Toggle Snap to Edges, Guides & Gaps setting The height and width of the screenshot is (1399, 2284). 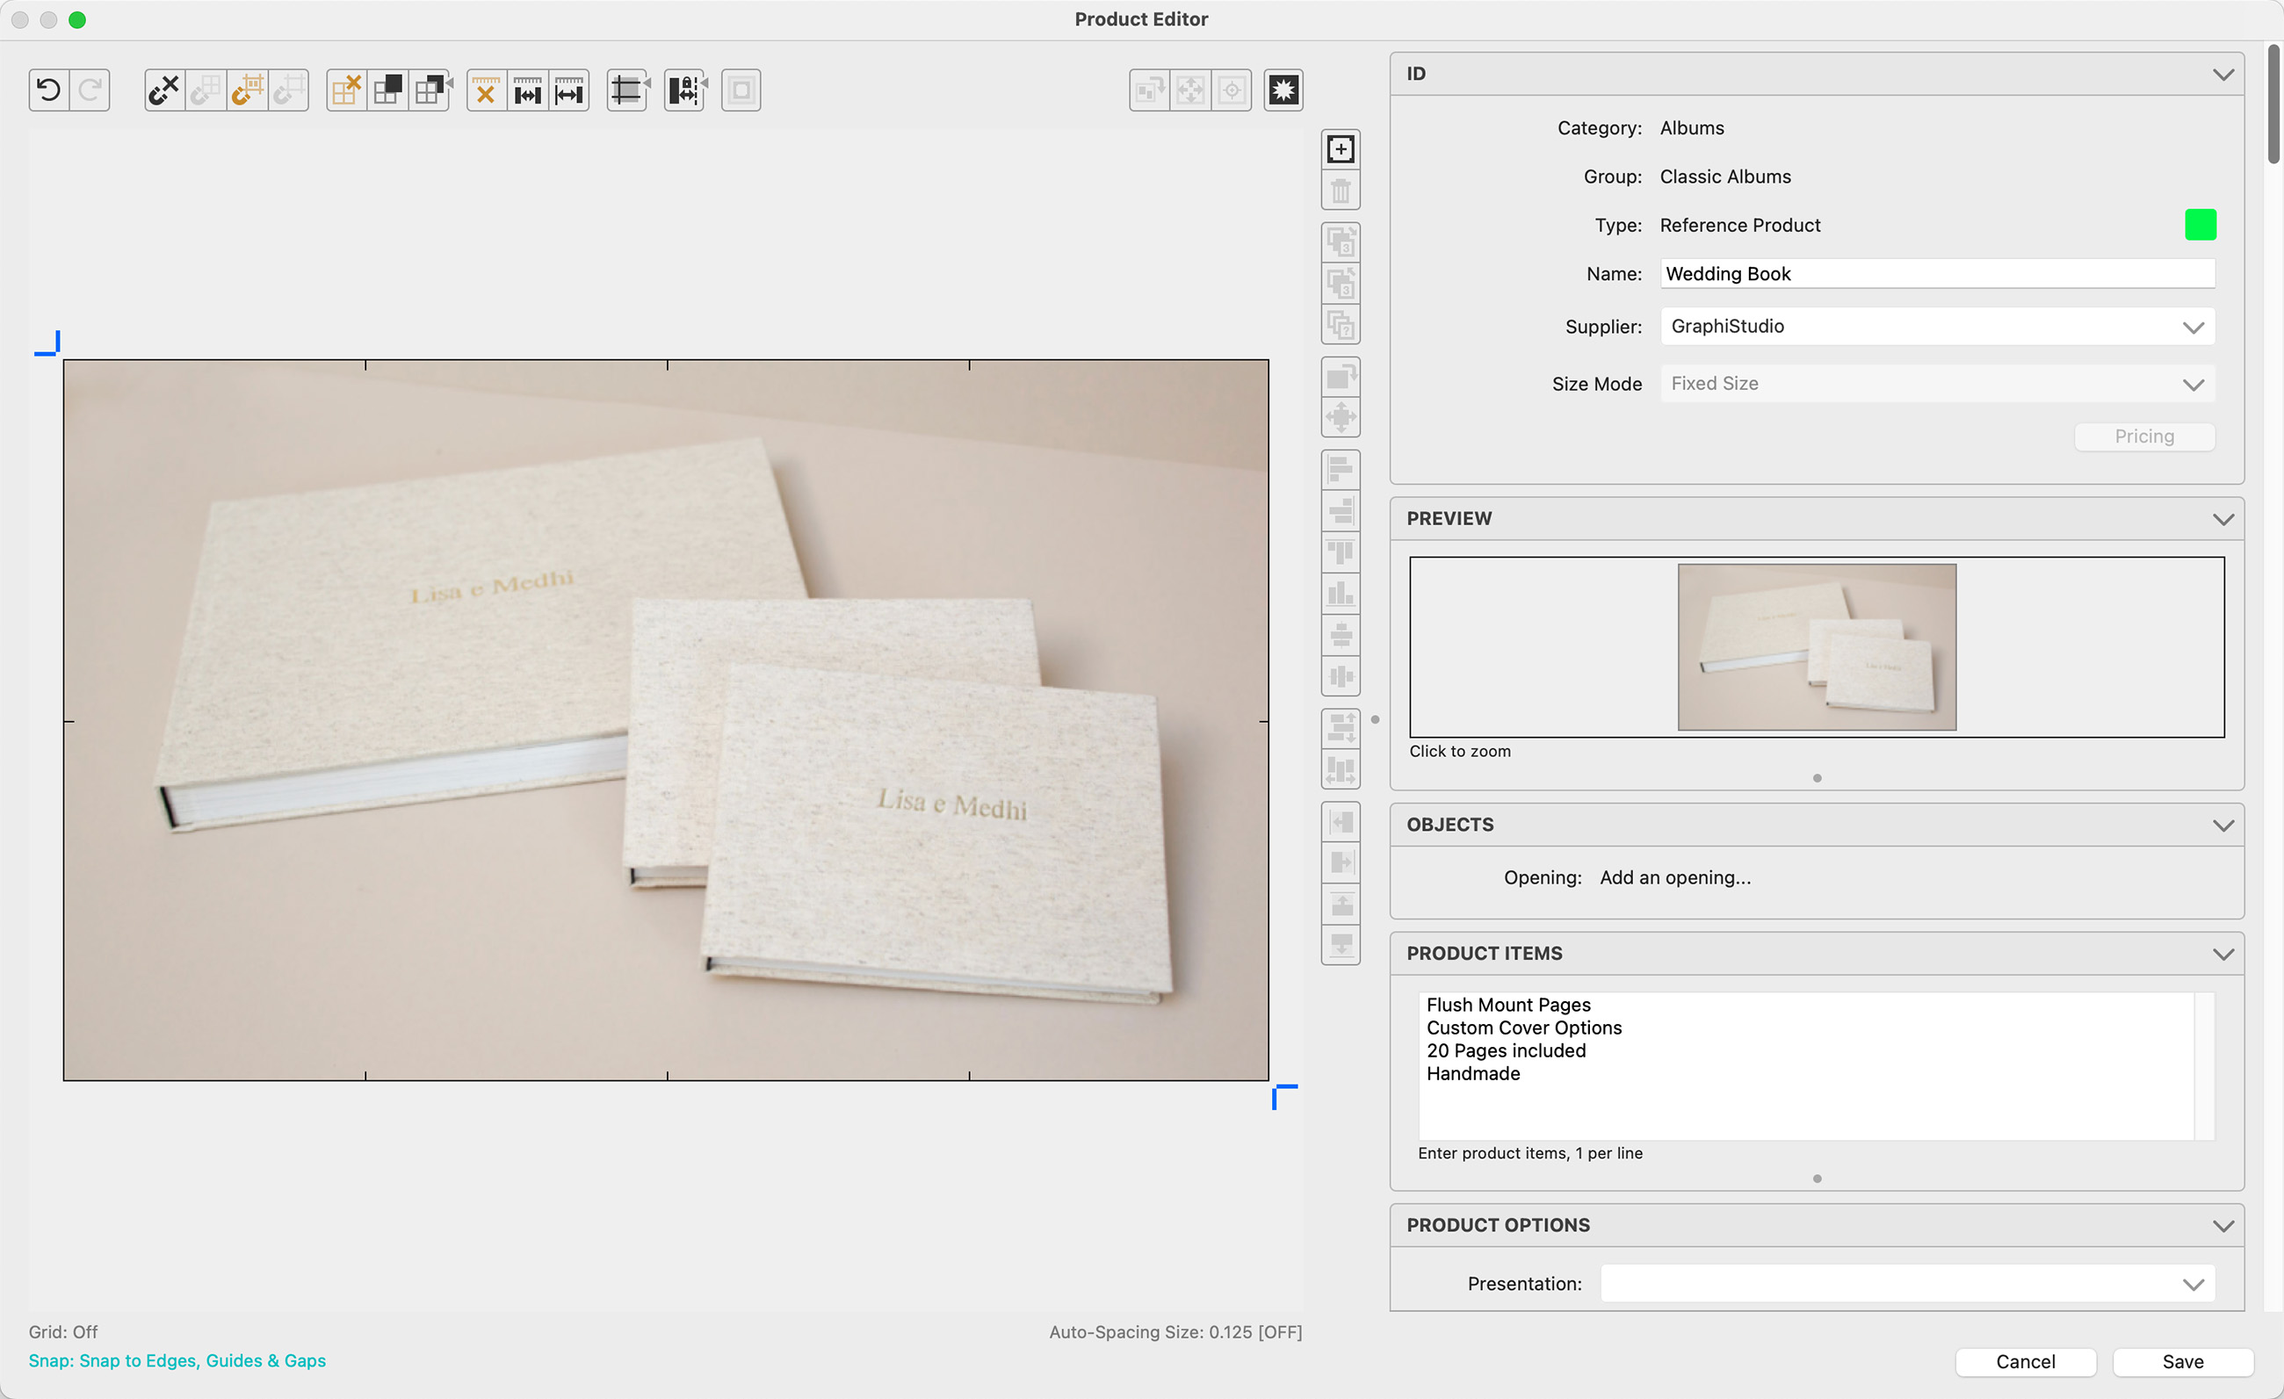point(177,1360)
